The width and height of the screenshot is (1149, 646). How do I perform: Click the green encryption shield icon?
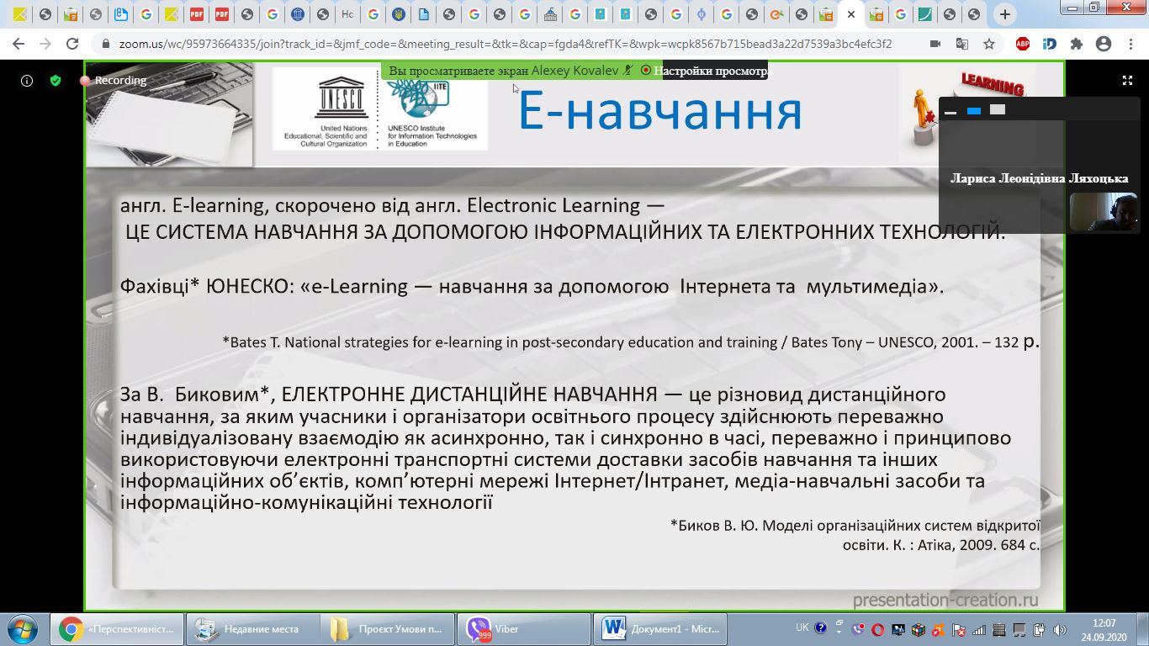click(x=56, y=81)
